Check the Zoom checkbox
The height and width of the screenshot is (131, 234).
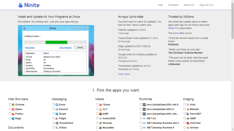54,104
